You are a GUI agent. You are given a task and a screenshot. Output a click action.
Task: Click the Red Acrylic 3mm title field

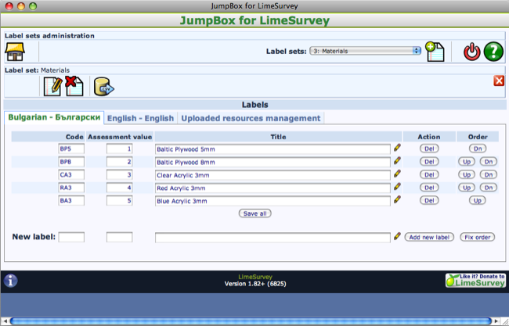(x=273, y=188)
